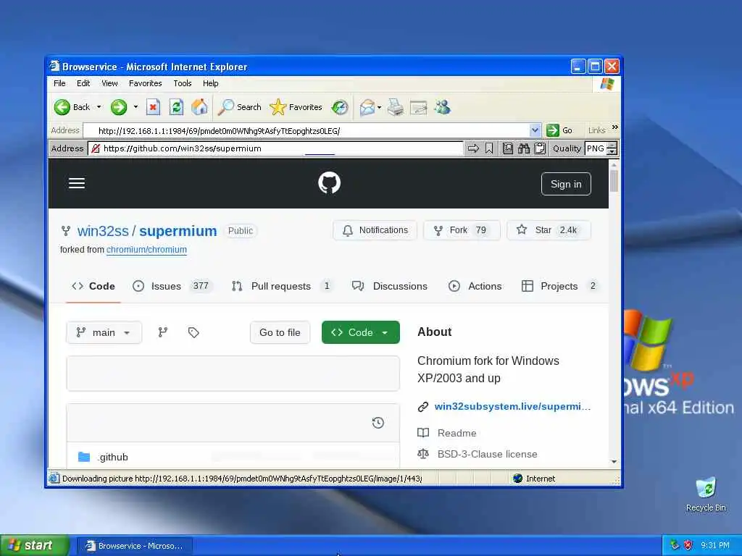This screenshot has height=556, width=742.
Task: Click Browservice go arrow next to URL
Action: [473, 148]
